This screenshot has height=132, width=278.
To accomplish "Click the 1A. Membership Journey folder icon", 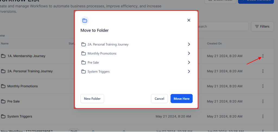I will (x=3, y=56).
